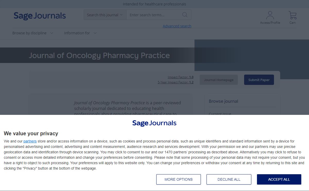Viewport: 309px width, 191px height.
Task: Click the magnifying glass search icon
Action: coord(185,15)
